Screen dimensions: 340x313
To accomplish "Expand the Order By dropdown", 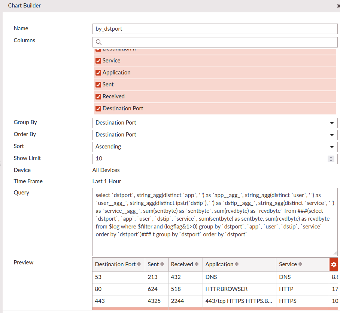I will (x=215, y=135).
